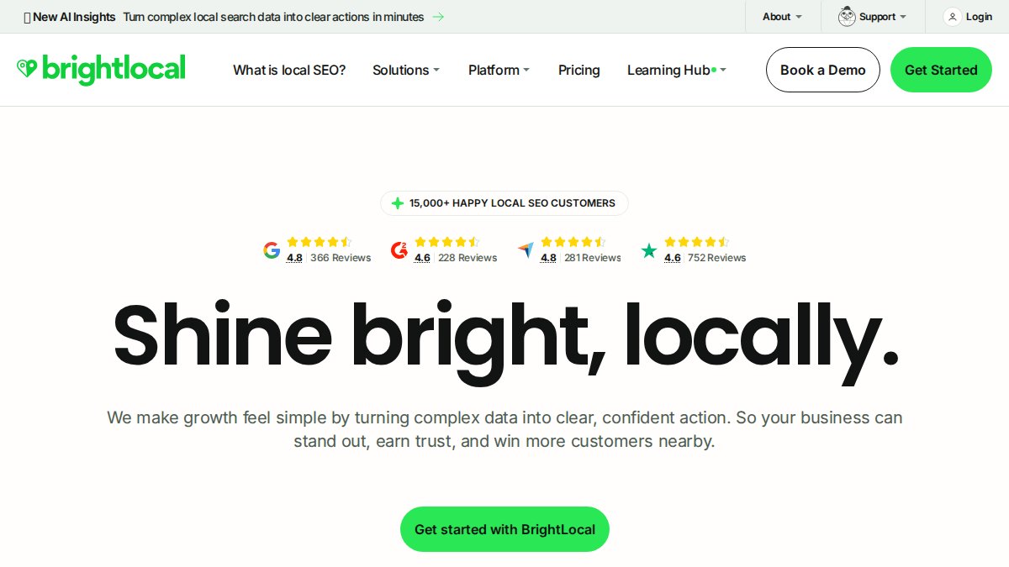Click the 281 Reviews Capterra link

click(593, 258)
